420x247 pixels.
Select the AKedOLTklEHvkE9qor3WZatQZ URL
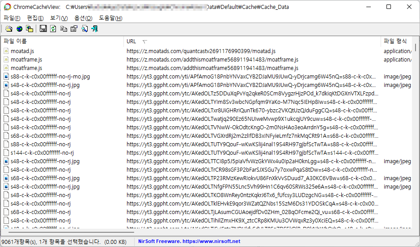[252, 204]
